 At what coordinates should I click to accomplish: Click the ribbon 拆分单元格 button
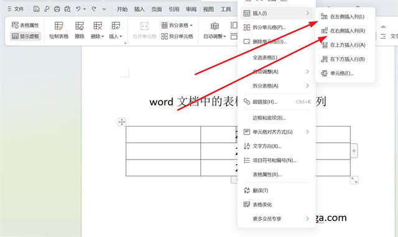coord(177,37)
